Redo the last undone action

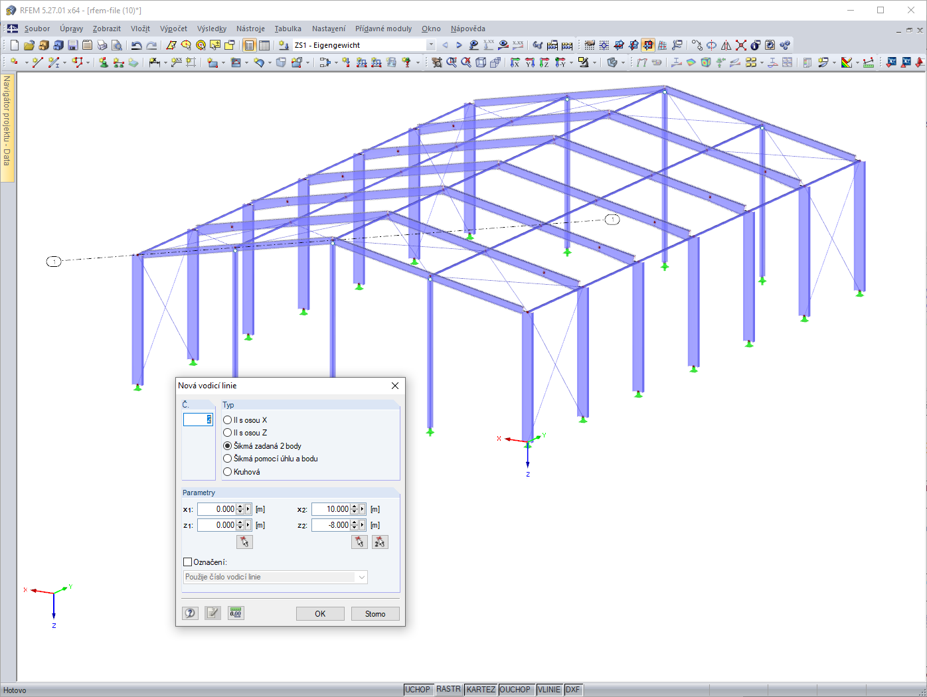151,45
